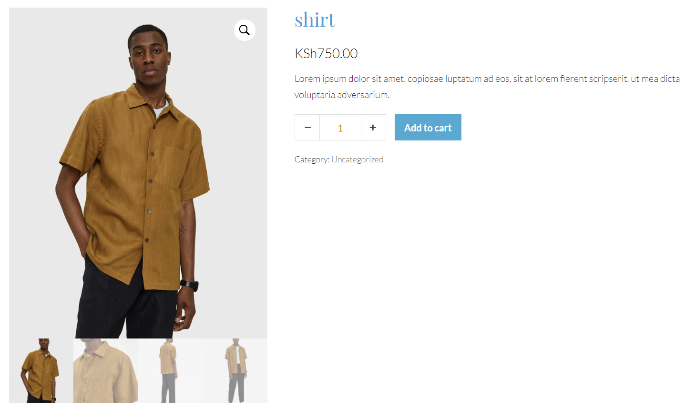Click the blue shirt product title

[x=315, y=20]
